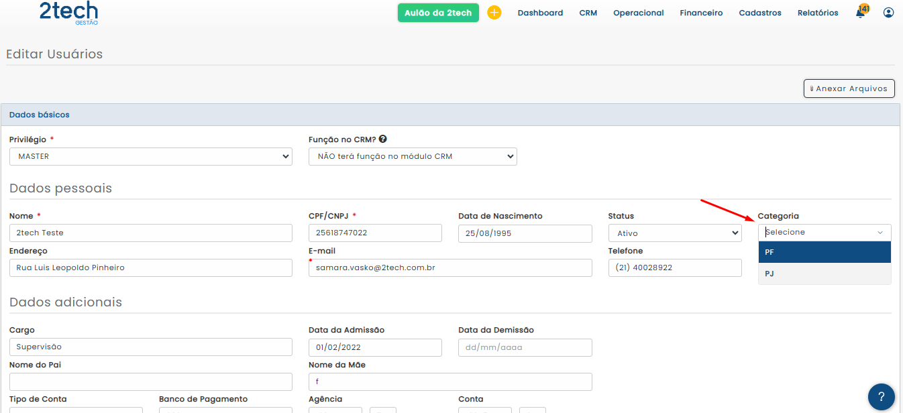Click the 2tech Gestão logo

pos(68,13)
